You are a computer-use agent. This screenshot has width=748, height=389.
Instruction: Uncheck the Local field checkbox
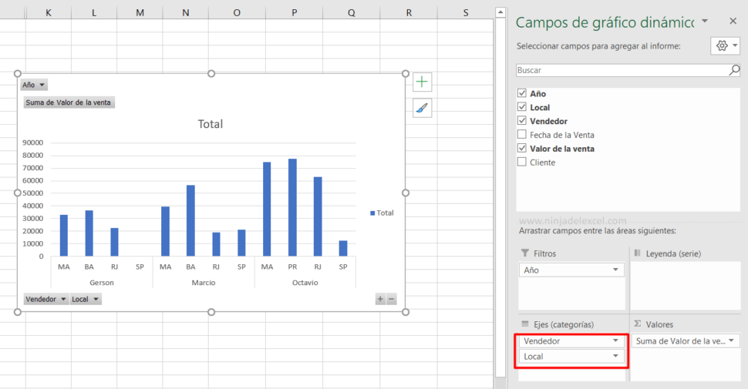522,107
